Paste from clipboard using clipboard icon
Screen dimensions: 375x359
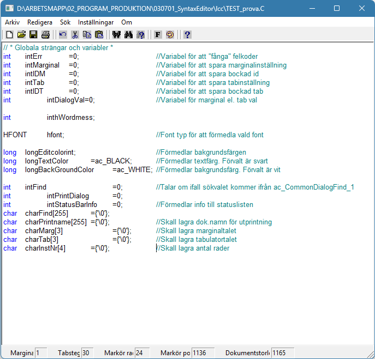[99, 35]
